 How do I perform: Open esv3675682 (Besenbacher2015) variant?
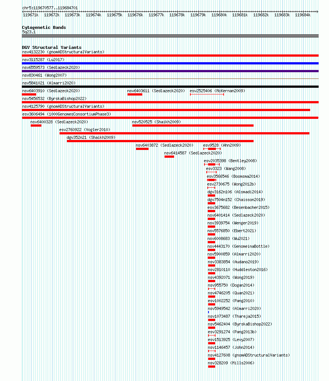coord(238,207)
